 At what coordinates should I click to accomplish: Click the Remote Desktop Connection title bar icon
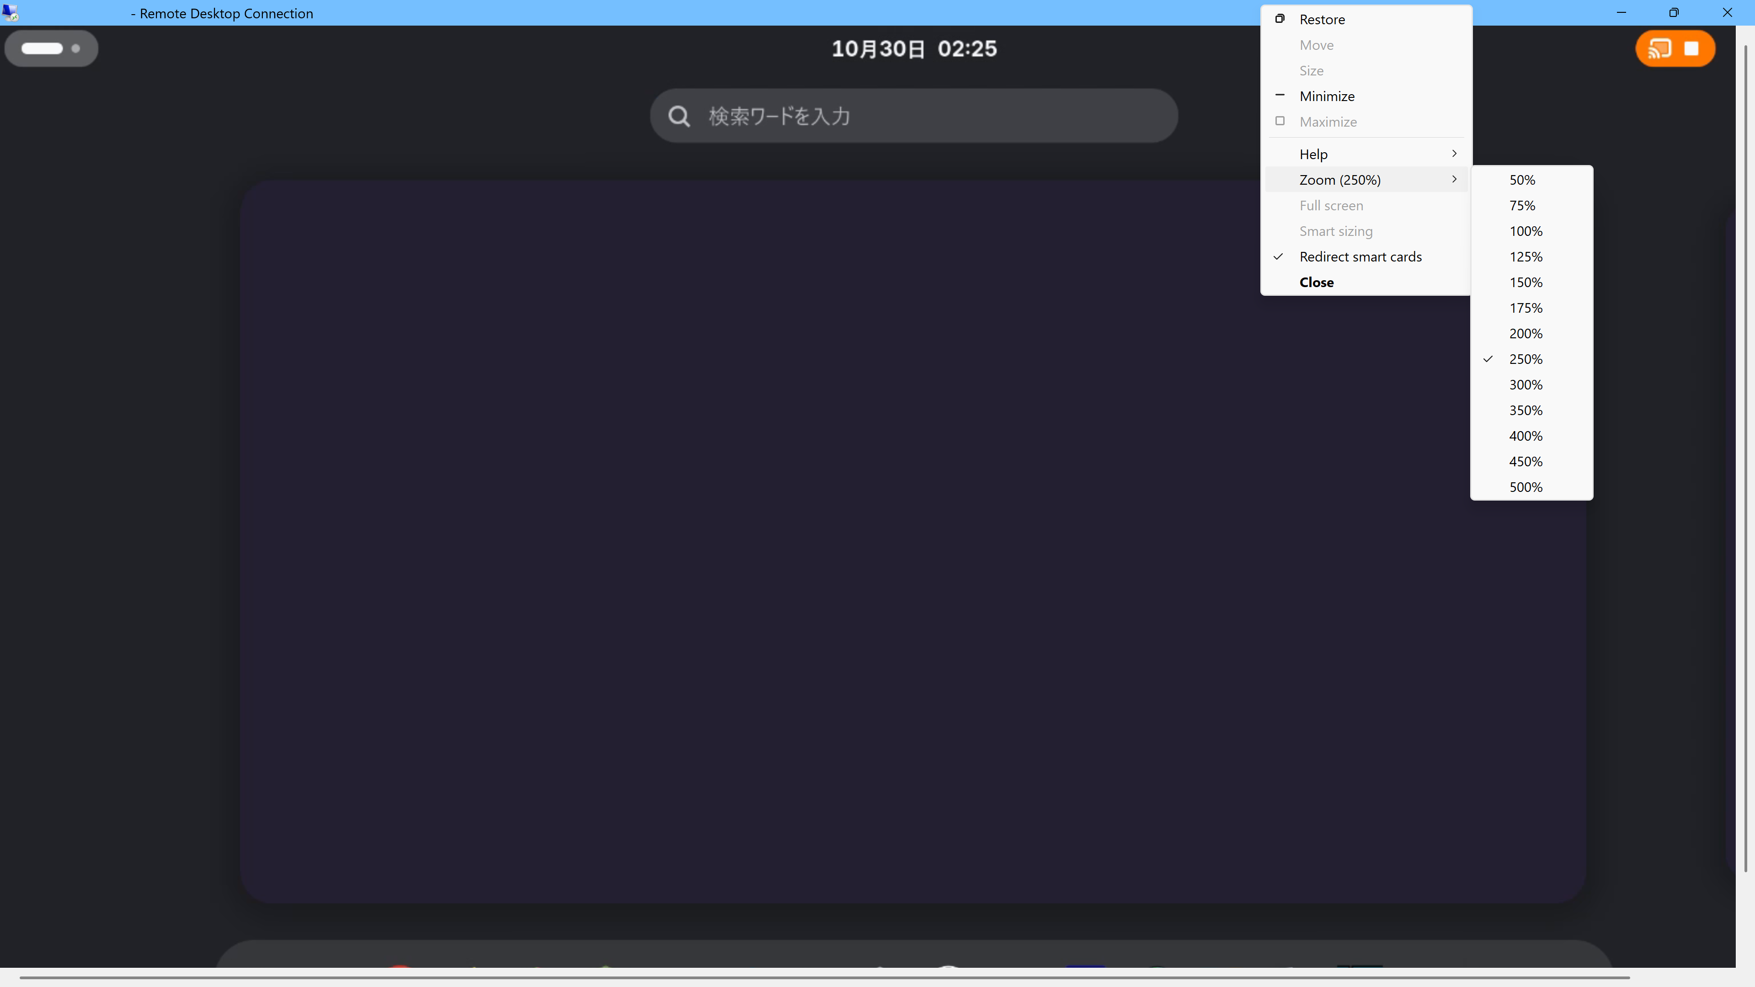tap(10, 13)
